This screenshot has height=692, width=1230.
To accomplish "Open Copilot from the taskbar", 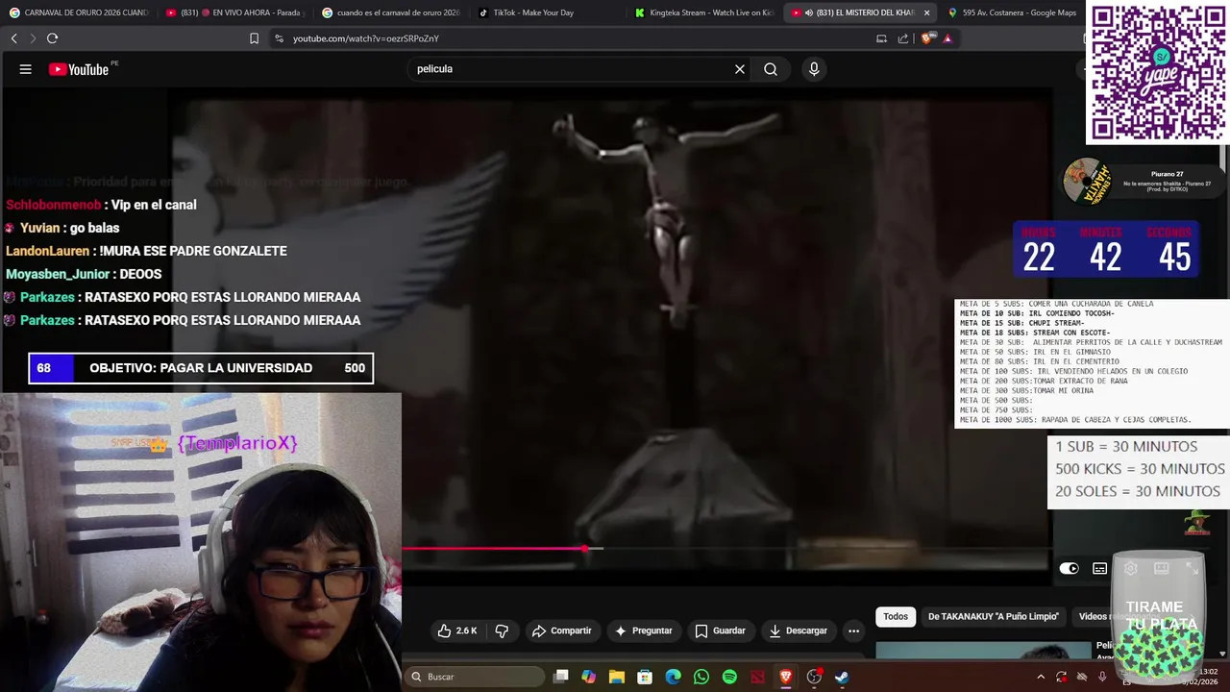I will [x=589, y=677].
